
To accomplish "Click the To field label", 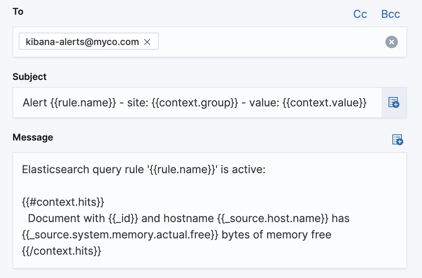I will click(18, 12).
